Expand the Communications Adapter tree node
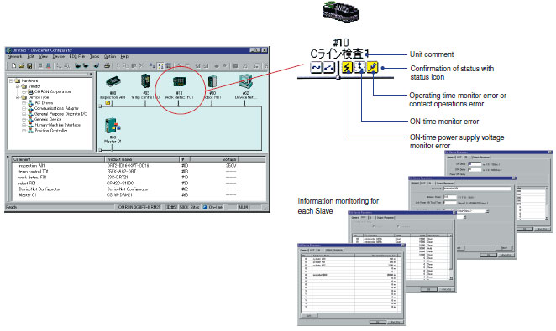The image size is (556, 331). pos(24,108)
